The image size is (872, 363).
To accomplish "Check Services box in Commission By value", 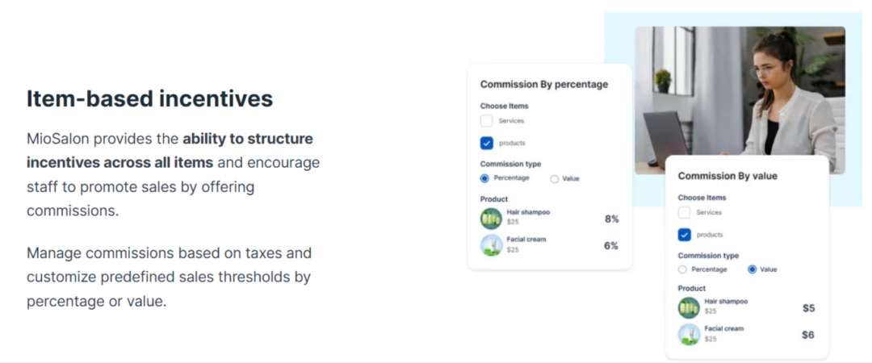I will [x=684, y=213].
